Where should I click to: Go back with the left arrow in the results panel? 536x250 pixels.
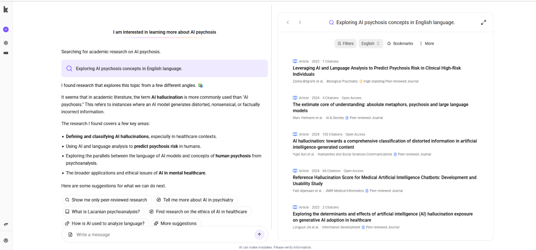point(288,23)
